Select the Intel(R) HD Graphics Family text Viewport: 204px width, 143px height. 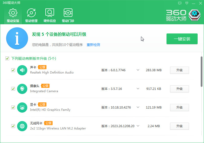tap(50, 110)
